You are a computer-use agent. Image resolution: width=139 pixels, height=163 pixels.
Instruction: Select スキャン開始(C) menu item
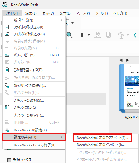(x=34, y=107)
